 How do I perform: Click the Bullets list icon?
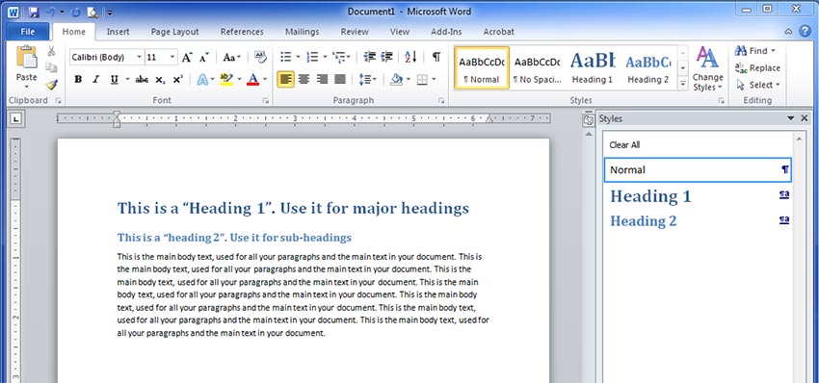(286, 57)
